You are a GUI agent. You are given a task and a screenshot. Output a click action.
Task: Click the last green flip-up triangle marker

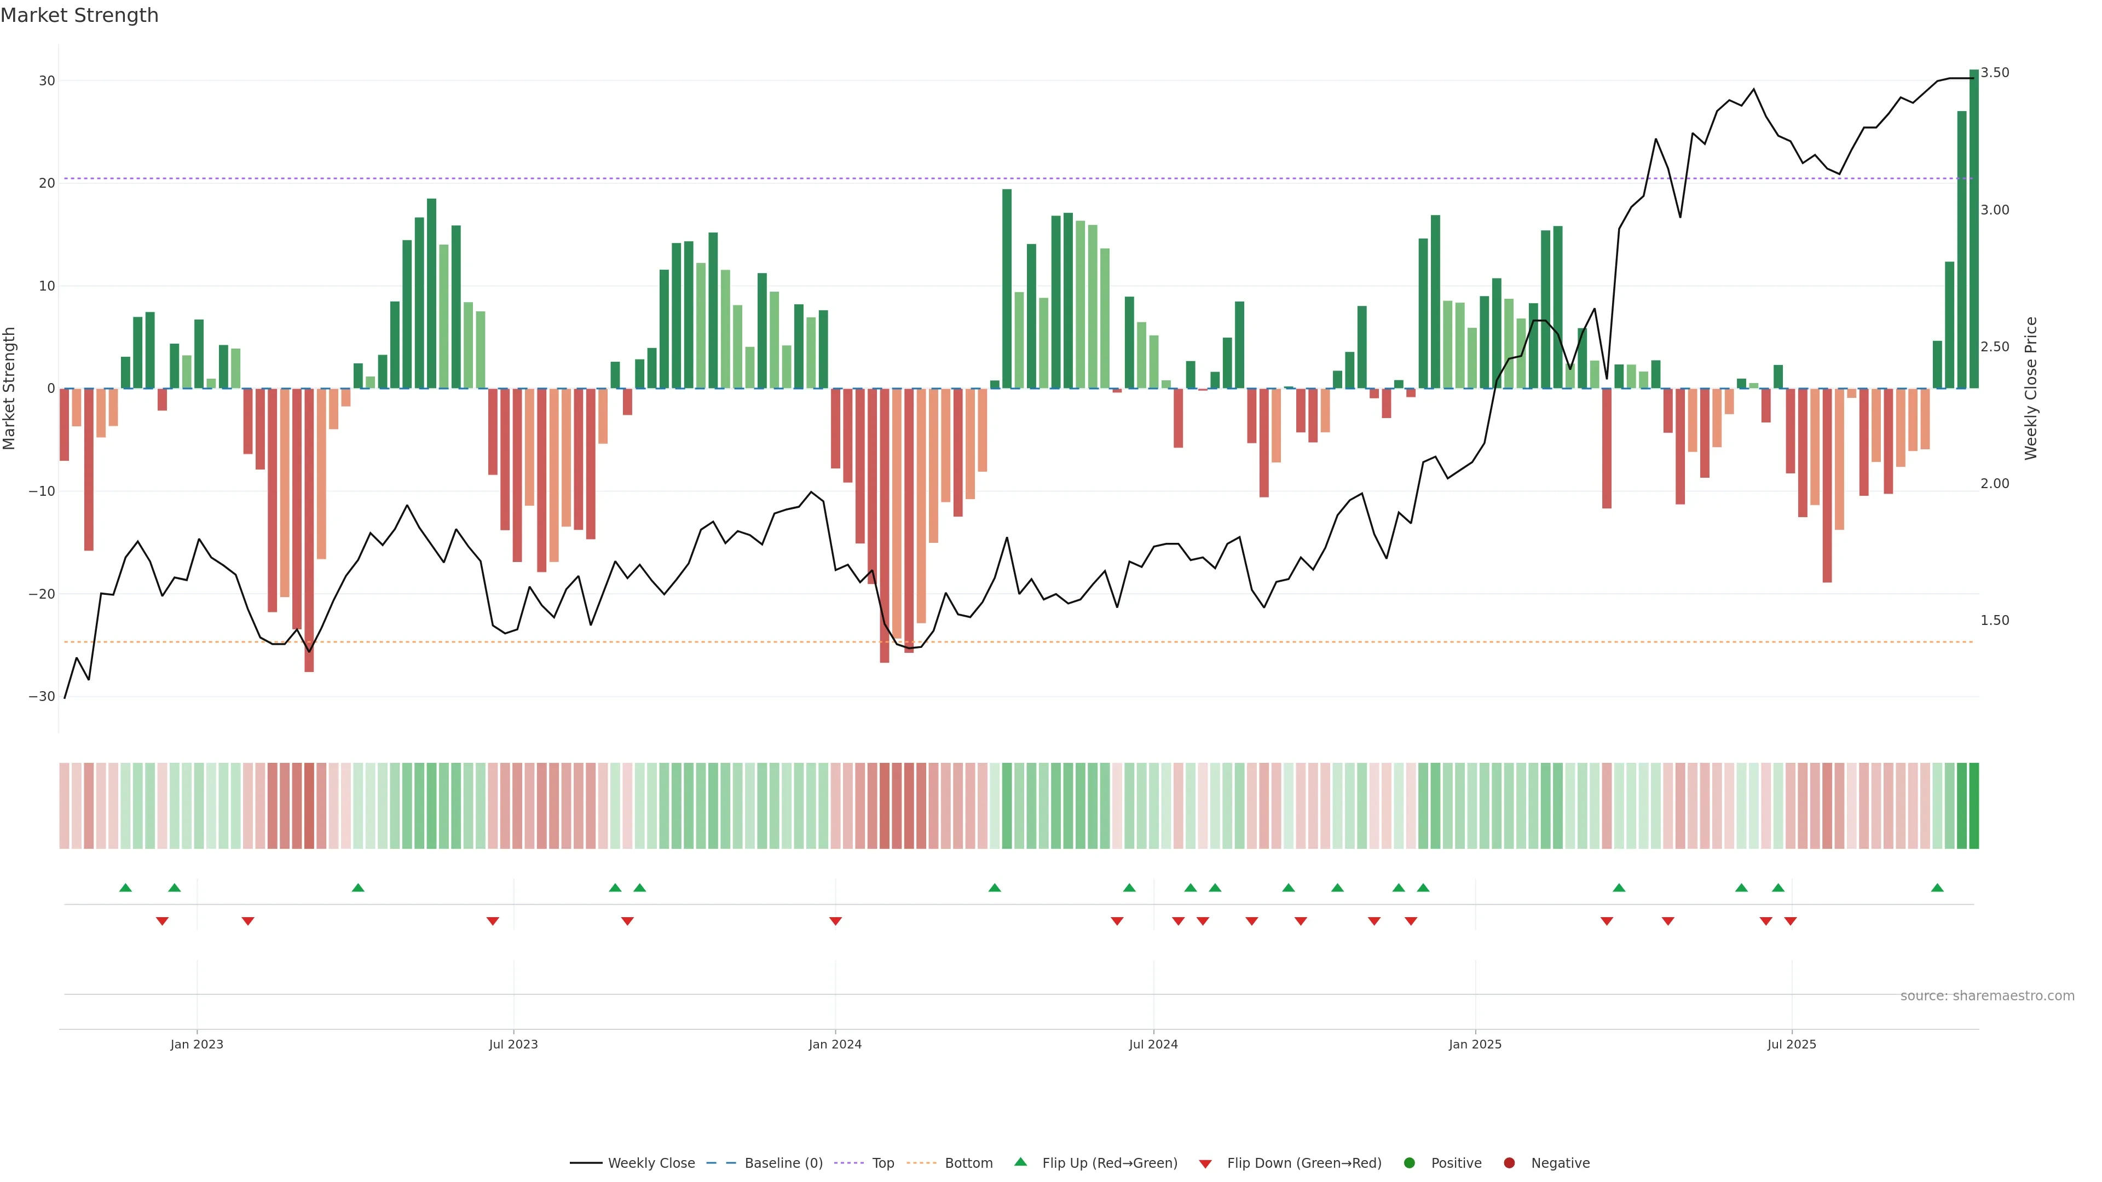pos(1937,888)
